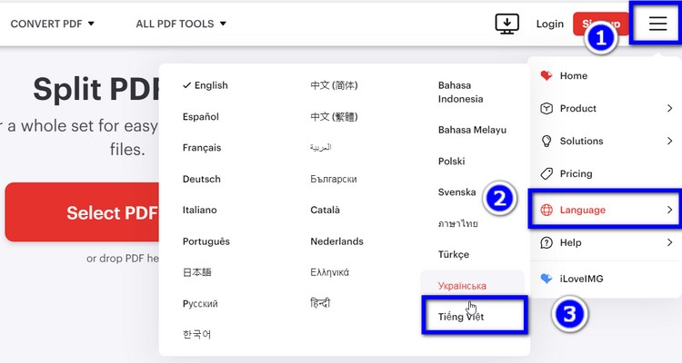
Task: Expand the Language submenu chevron
Action: [670, 210]
